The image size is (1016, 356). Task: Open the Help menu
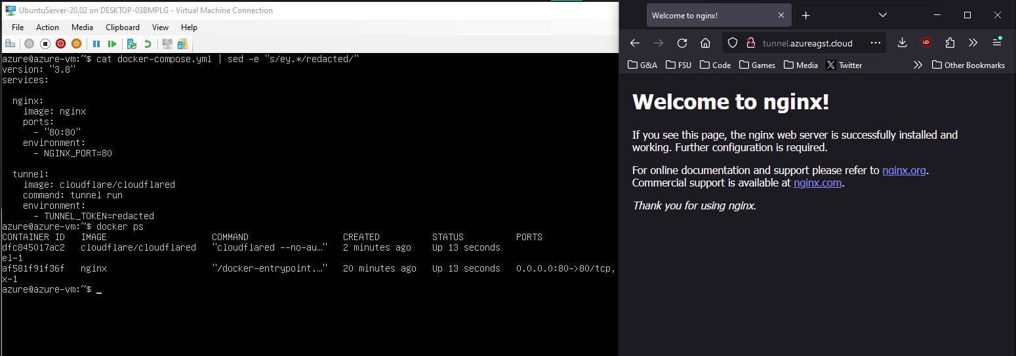click(x=189, y=27)
